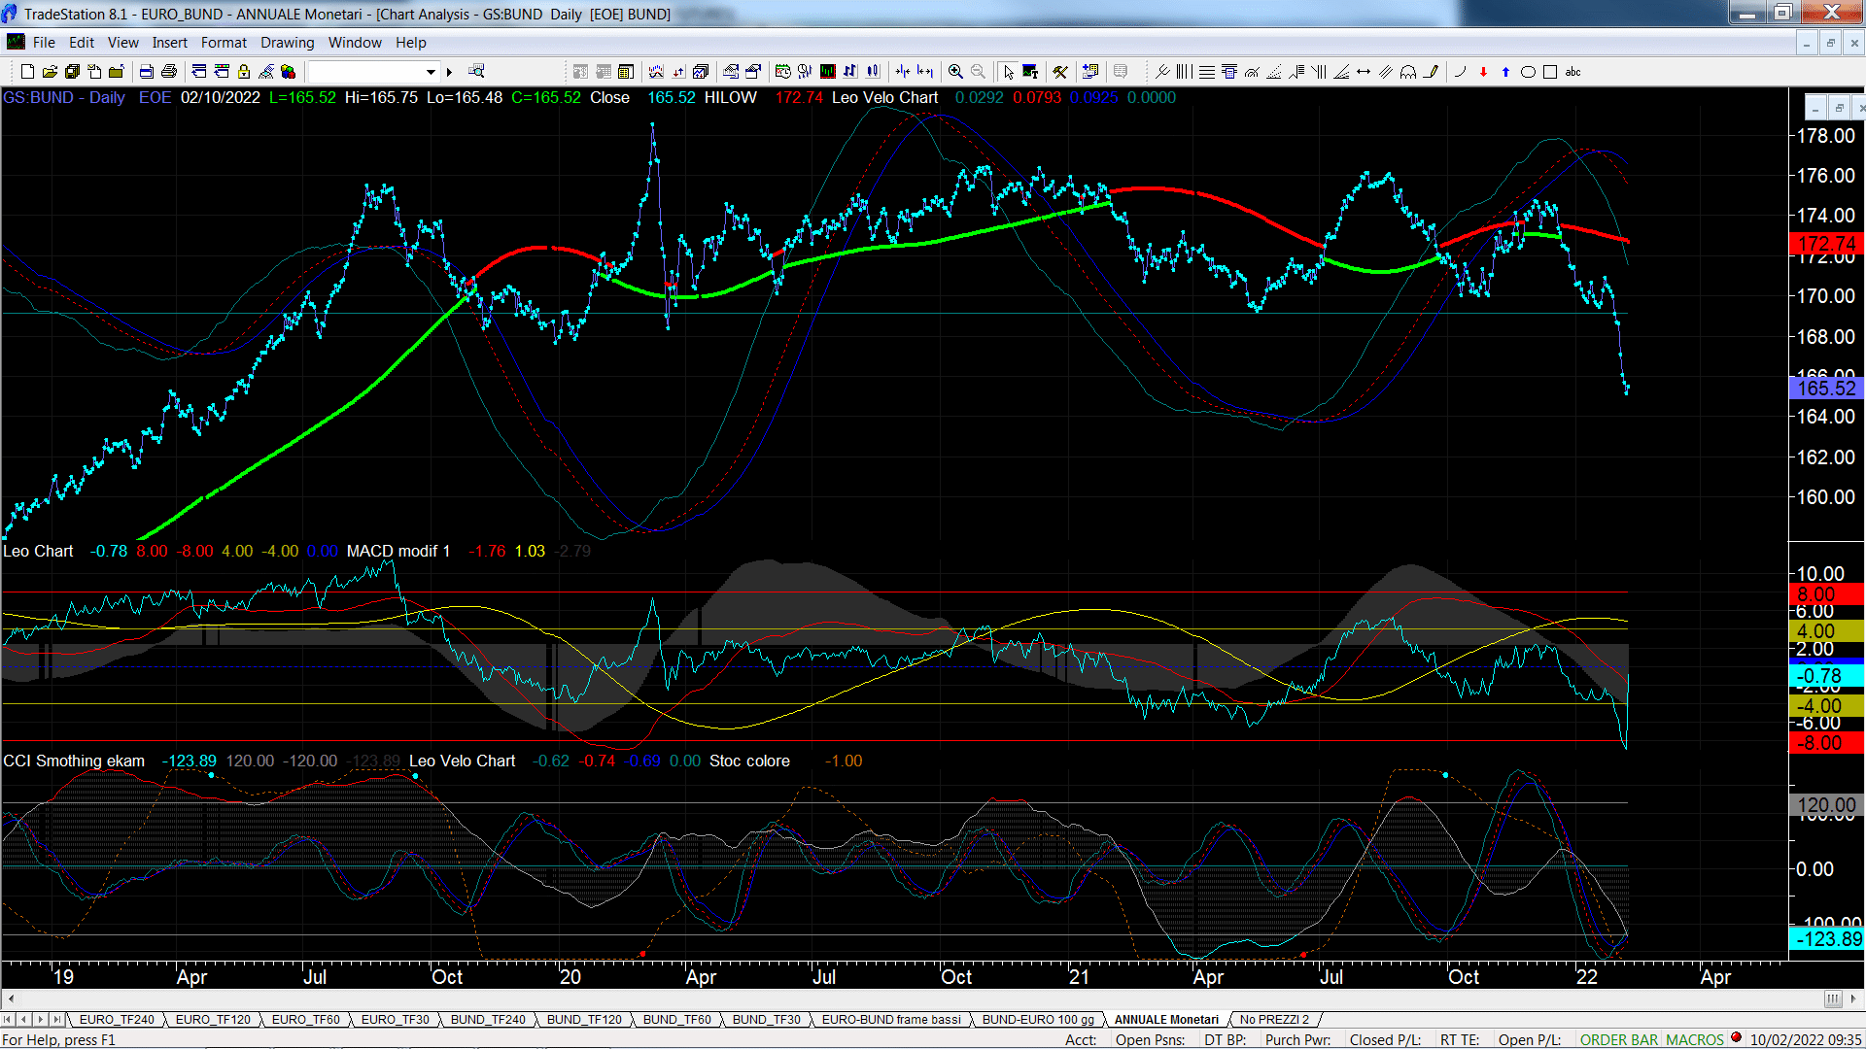The image size is (1866, 1049).
Task: Click the MACD modif 1 indicator label
Action: tap(398, 552)
